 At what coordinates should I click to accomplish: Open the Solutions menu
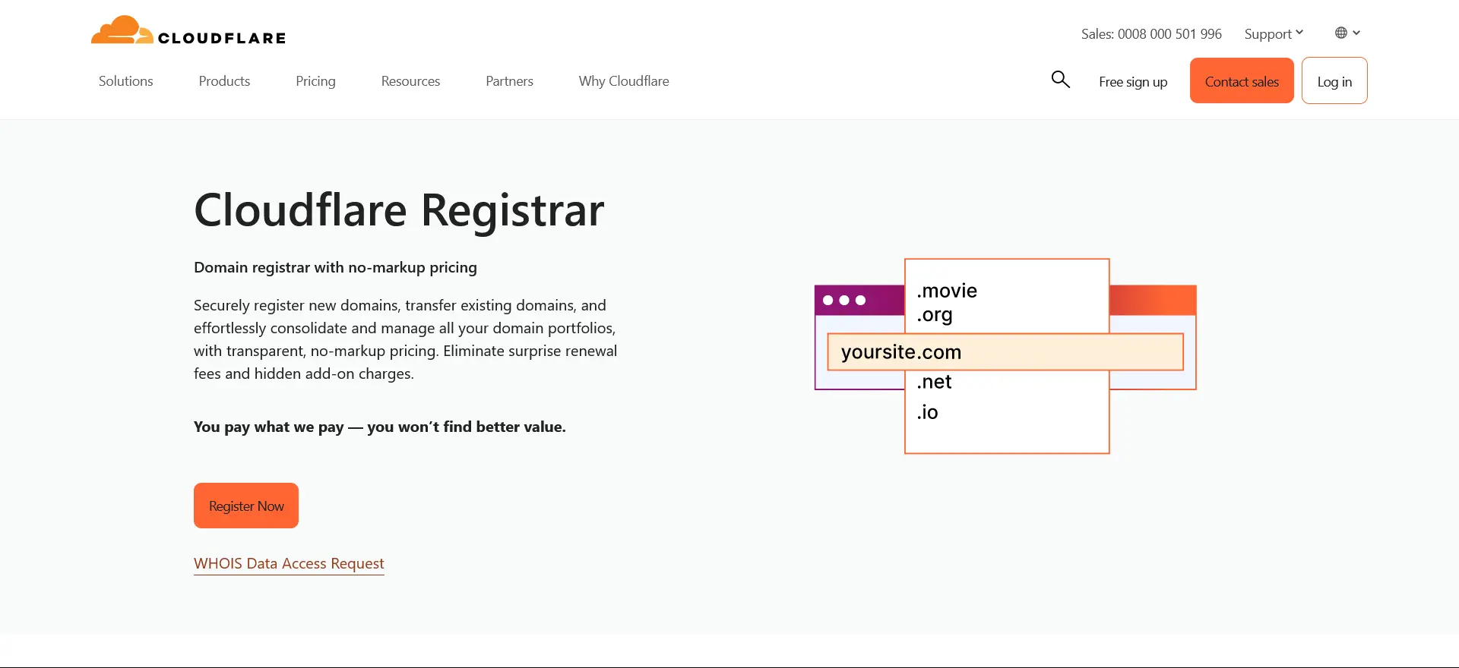[x=126, y=81]
